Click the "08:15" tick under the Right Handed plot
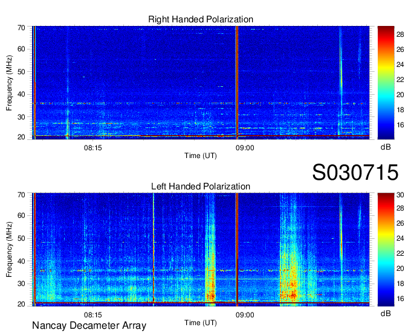Viewport: 411px width, 333px height. pyautogui.click(x=93, y=148)
